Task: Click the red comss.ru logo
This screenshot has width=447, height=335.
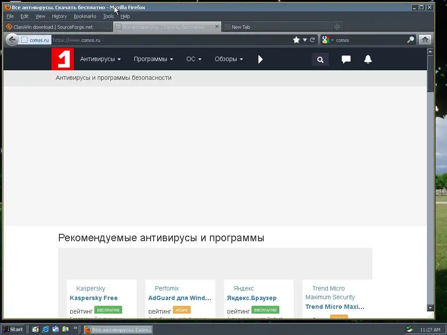Action: 62,59
